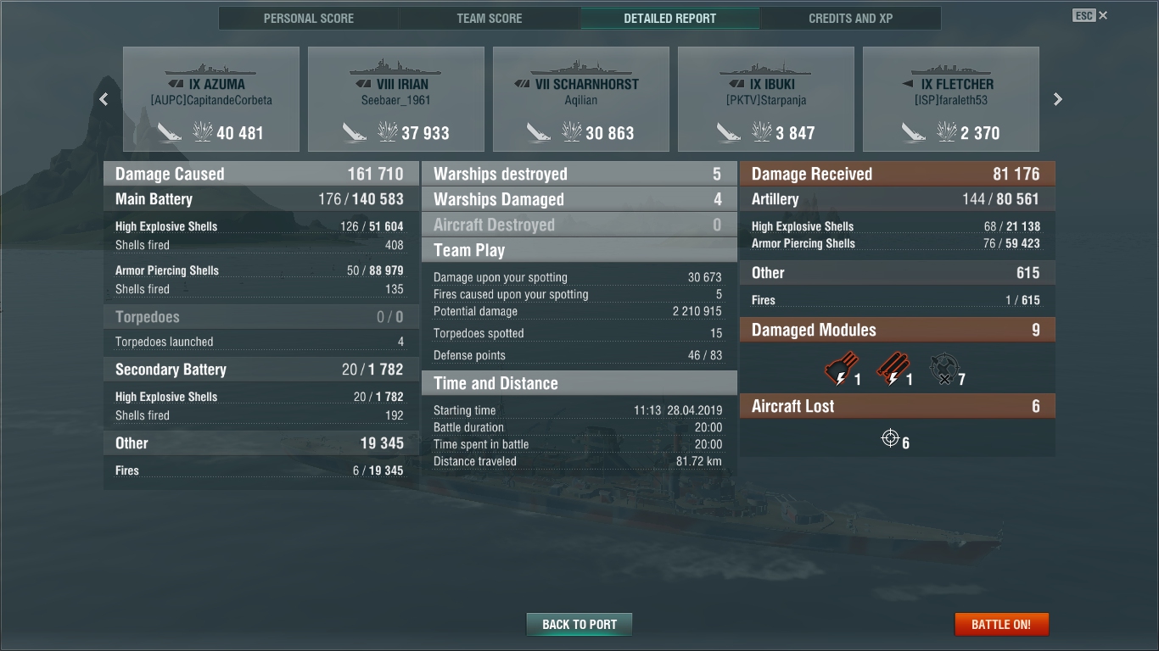1159x651 pixels.
Task: Click the anti-aircraft gun damaged module icon
Action: (x=943, y=370)
